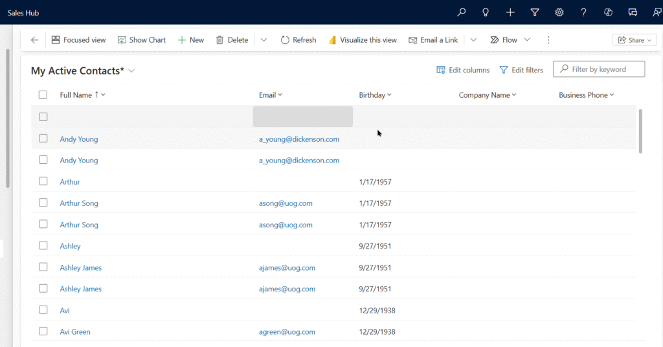Expand the chevron next to Email a Link
Screen dimensions: 663x347
click(x=473, y=39)
